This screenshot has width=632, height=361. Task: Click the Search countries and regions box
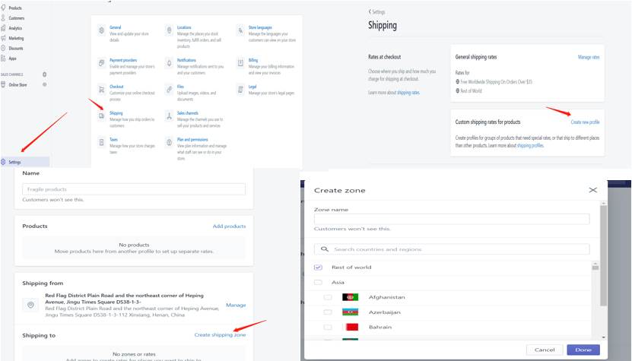[452, 249]
